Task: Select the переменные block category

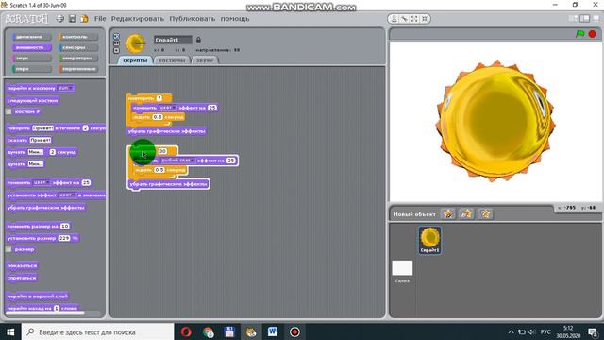Action: pyautogui.click(x=78, y=69)
